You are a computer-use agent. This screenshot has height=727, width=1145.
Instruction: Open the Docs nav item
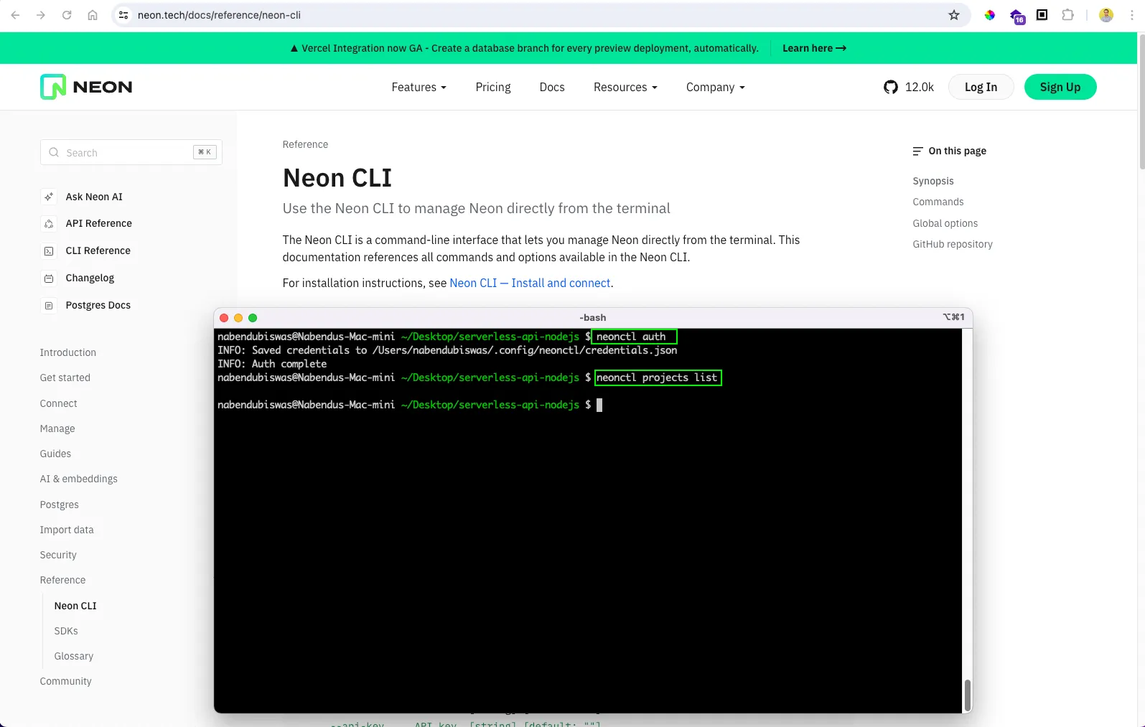[x=552, y=87]
